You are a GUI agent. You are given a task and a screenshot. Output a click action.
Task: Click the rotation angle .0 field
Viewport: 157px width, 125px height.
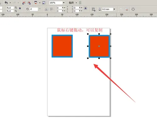(34, 9)
